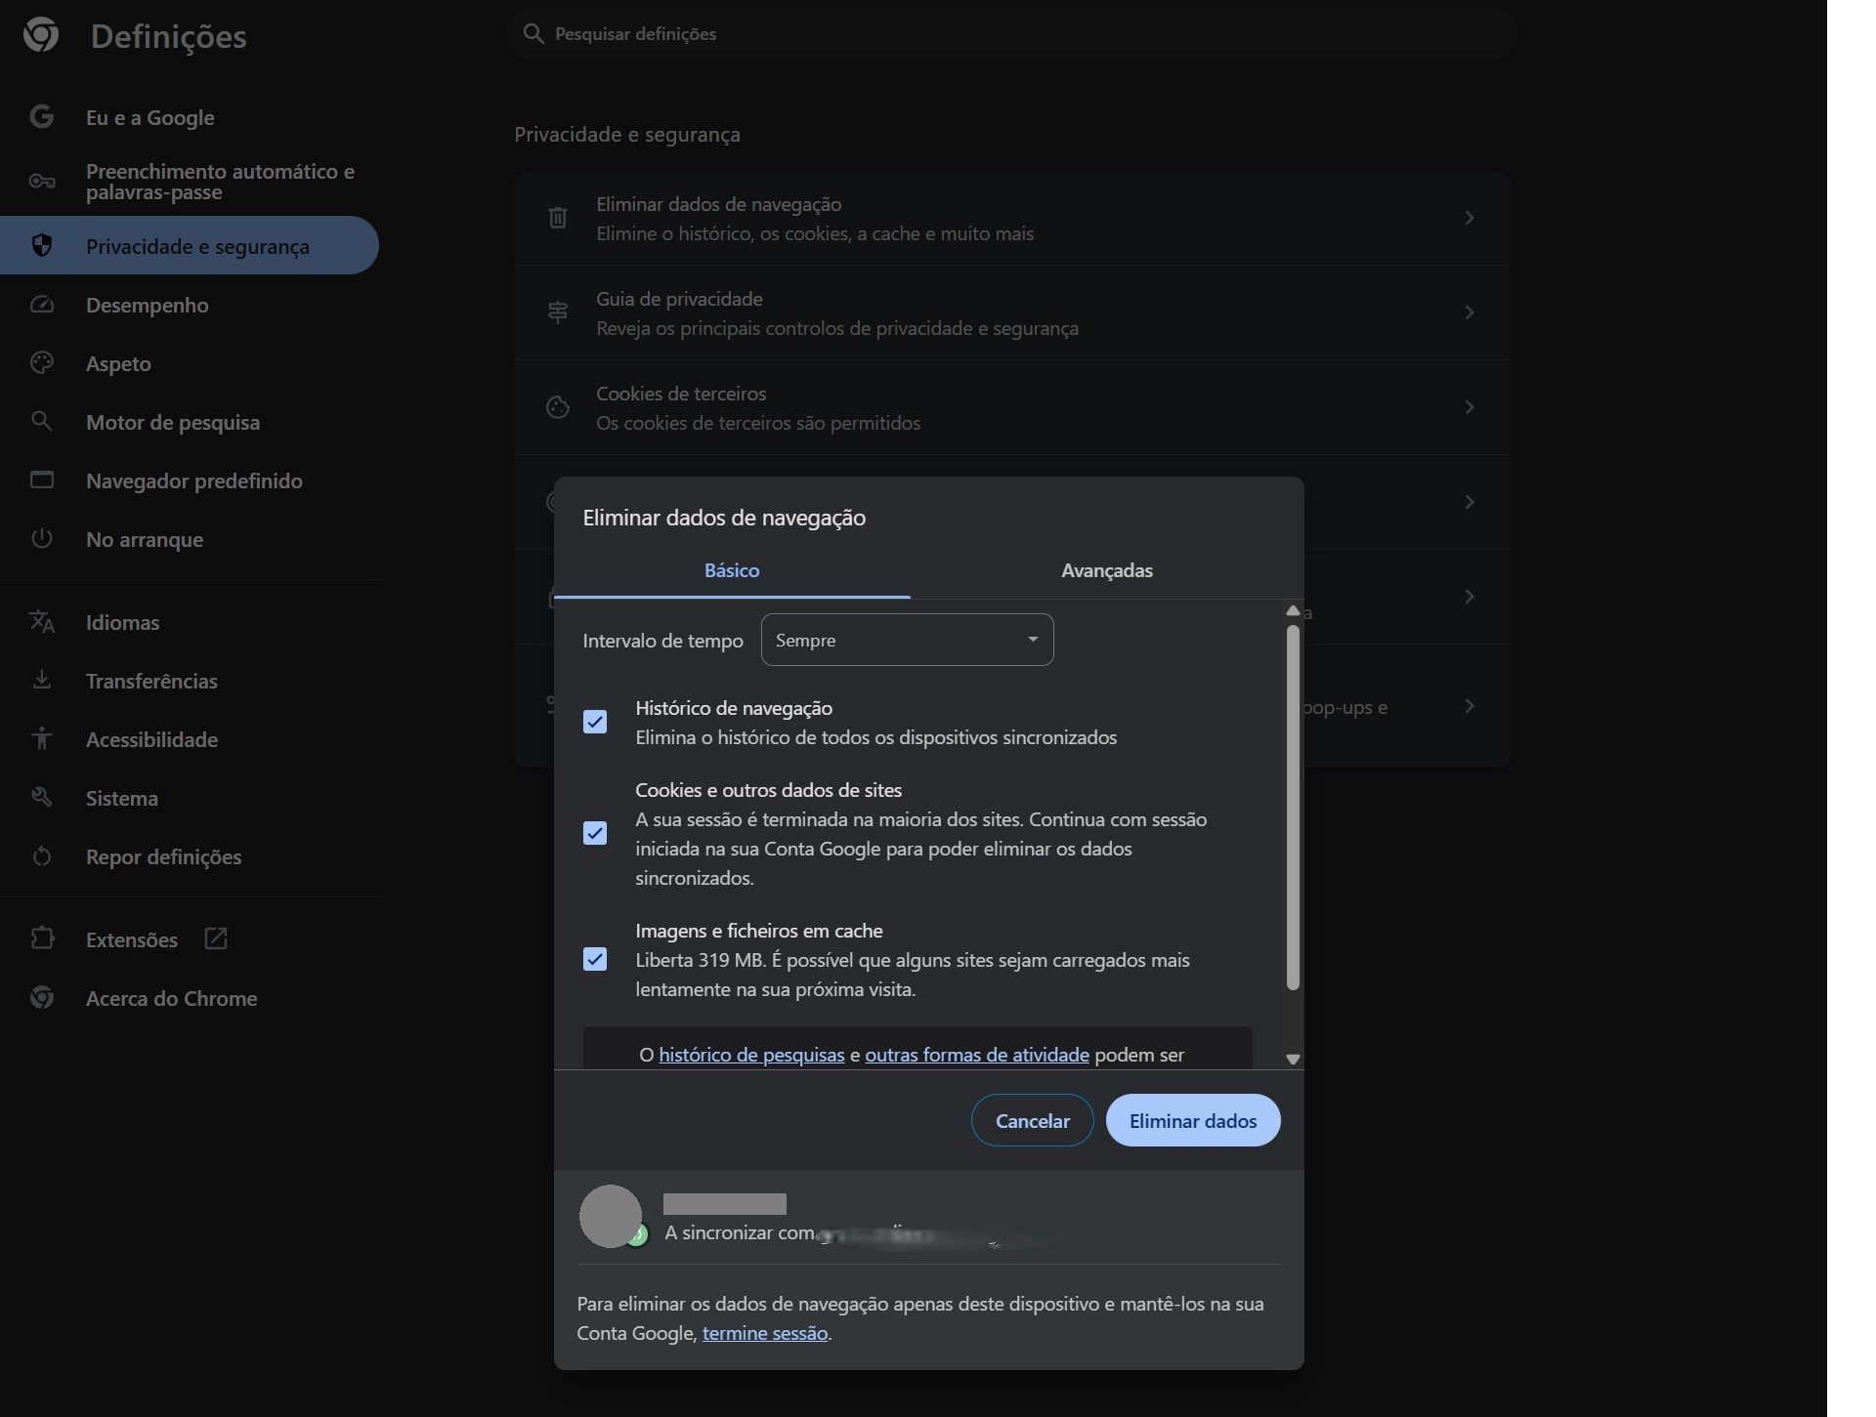Switch to the Avançadas tab

(1106, 570)
